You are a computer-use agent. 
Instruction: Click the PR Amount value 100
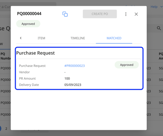(67, 78)
